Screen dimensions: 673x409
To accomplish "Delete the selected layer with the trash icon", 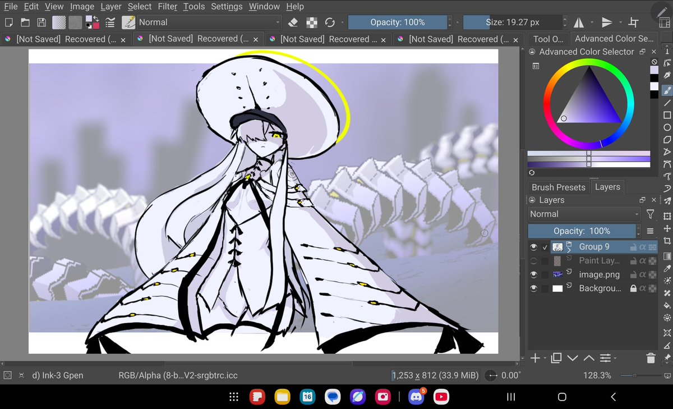I will pyautogui.click(x=650, y=358).
